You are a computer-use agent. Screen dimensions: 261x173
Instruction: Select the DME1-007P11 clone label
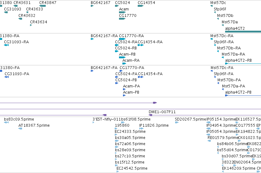coord(162,112)
